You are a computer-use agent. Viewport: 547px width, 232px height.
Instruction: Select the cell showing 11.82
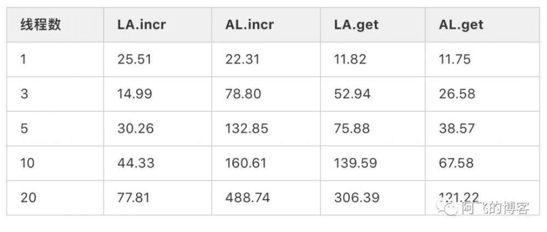[x=350, y=60]
